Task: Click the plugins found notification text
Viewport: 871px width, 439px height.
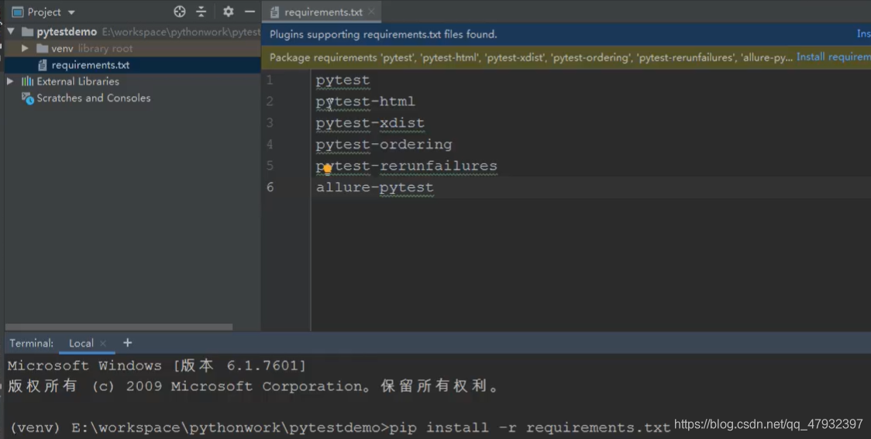Action: pos(384,34)
